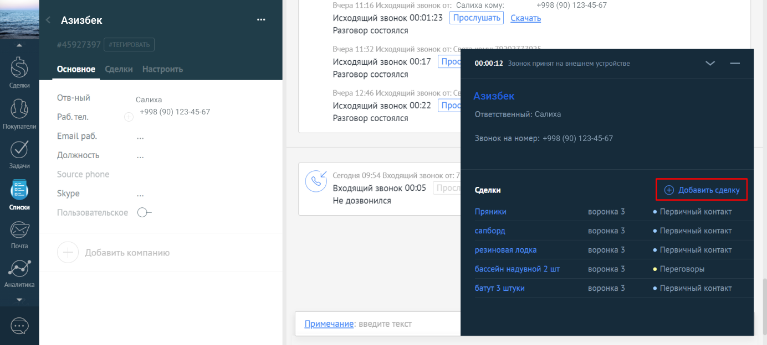Switch to the Сделки tab
Viewport: 767px width, 345px height.
pyautogui.click(x=119, y=69)
